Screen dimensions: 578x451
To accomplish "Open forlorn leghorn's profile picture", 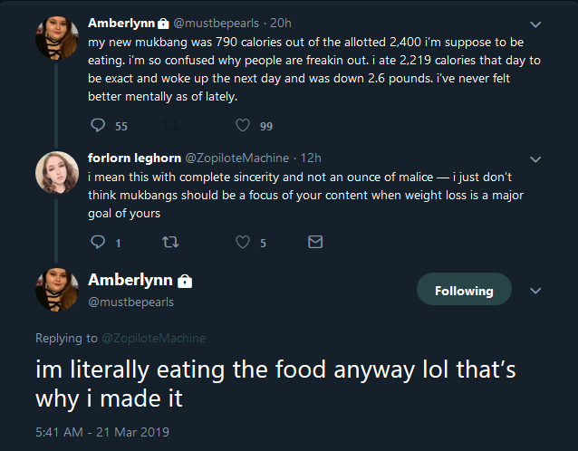I will point(57,172).
